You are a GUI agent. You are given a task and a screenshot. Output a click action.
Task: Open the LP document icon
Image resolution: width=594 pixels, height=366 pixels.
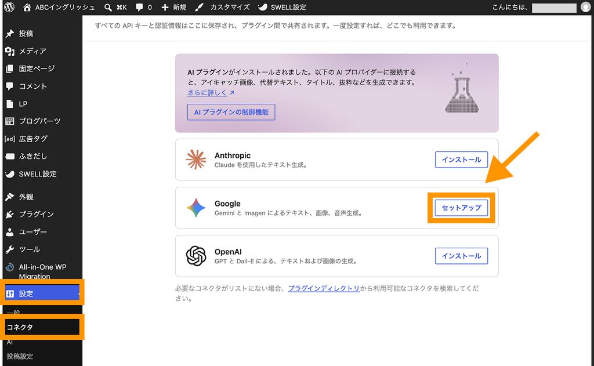tap(10, 104)
